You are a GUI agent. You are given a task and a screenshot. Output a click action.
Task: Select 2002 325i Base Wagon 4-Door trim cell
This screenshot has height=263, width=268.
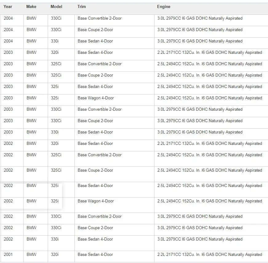[114, 205]
